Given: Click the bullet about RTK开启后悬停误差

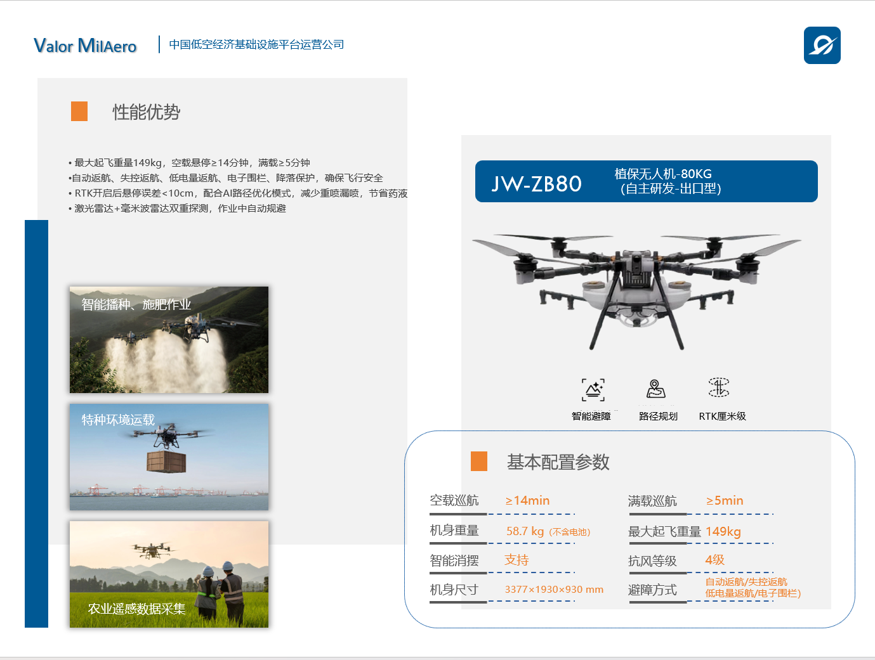Looking at the screenshot, I should pyautogui.click(x=238, y=193).
